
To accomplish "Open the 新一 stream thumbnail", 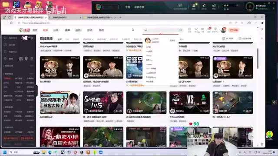I will [233, 68].
